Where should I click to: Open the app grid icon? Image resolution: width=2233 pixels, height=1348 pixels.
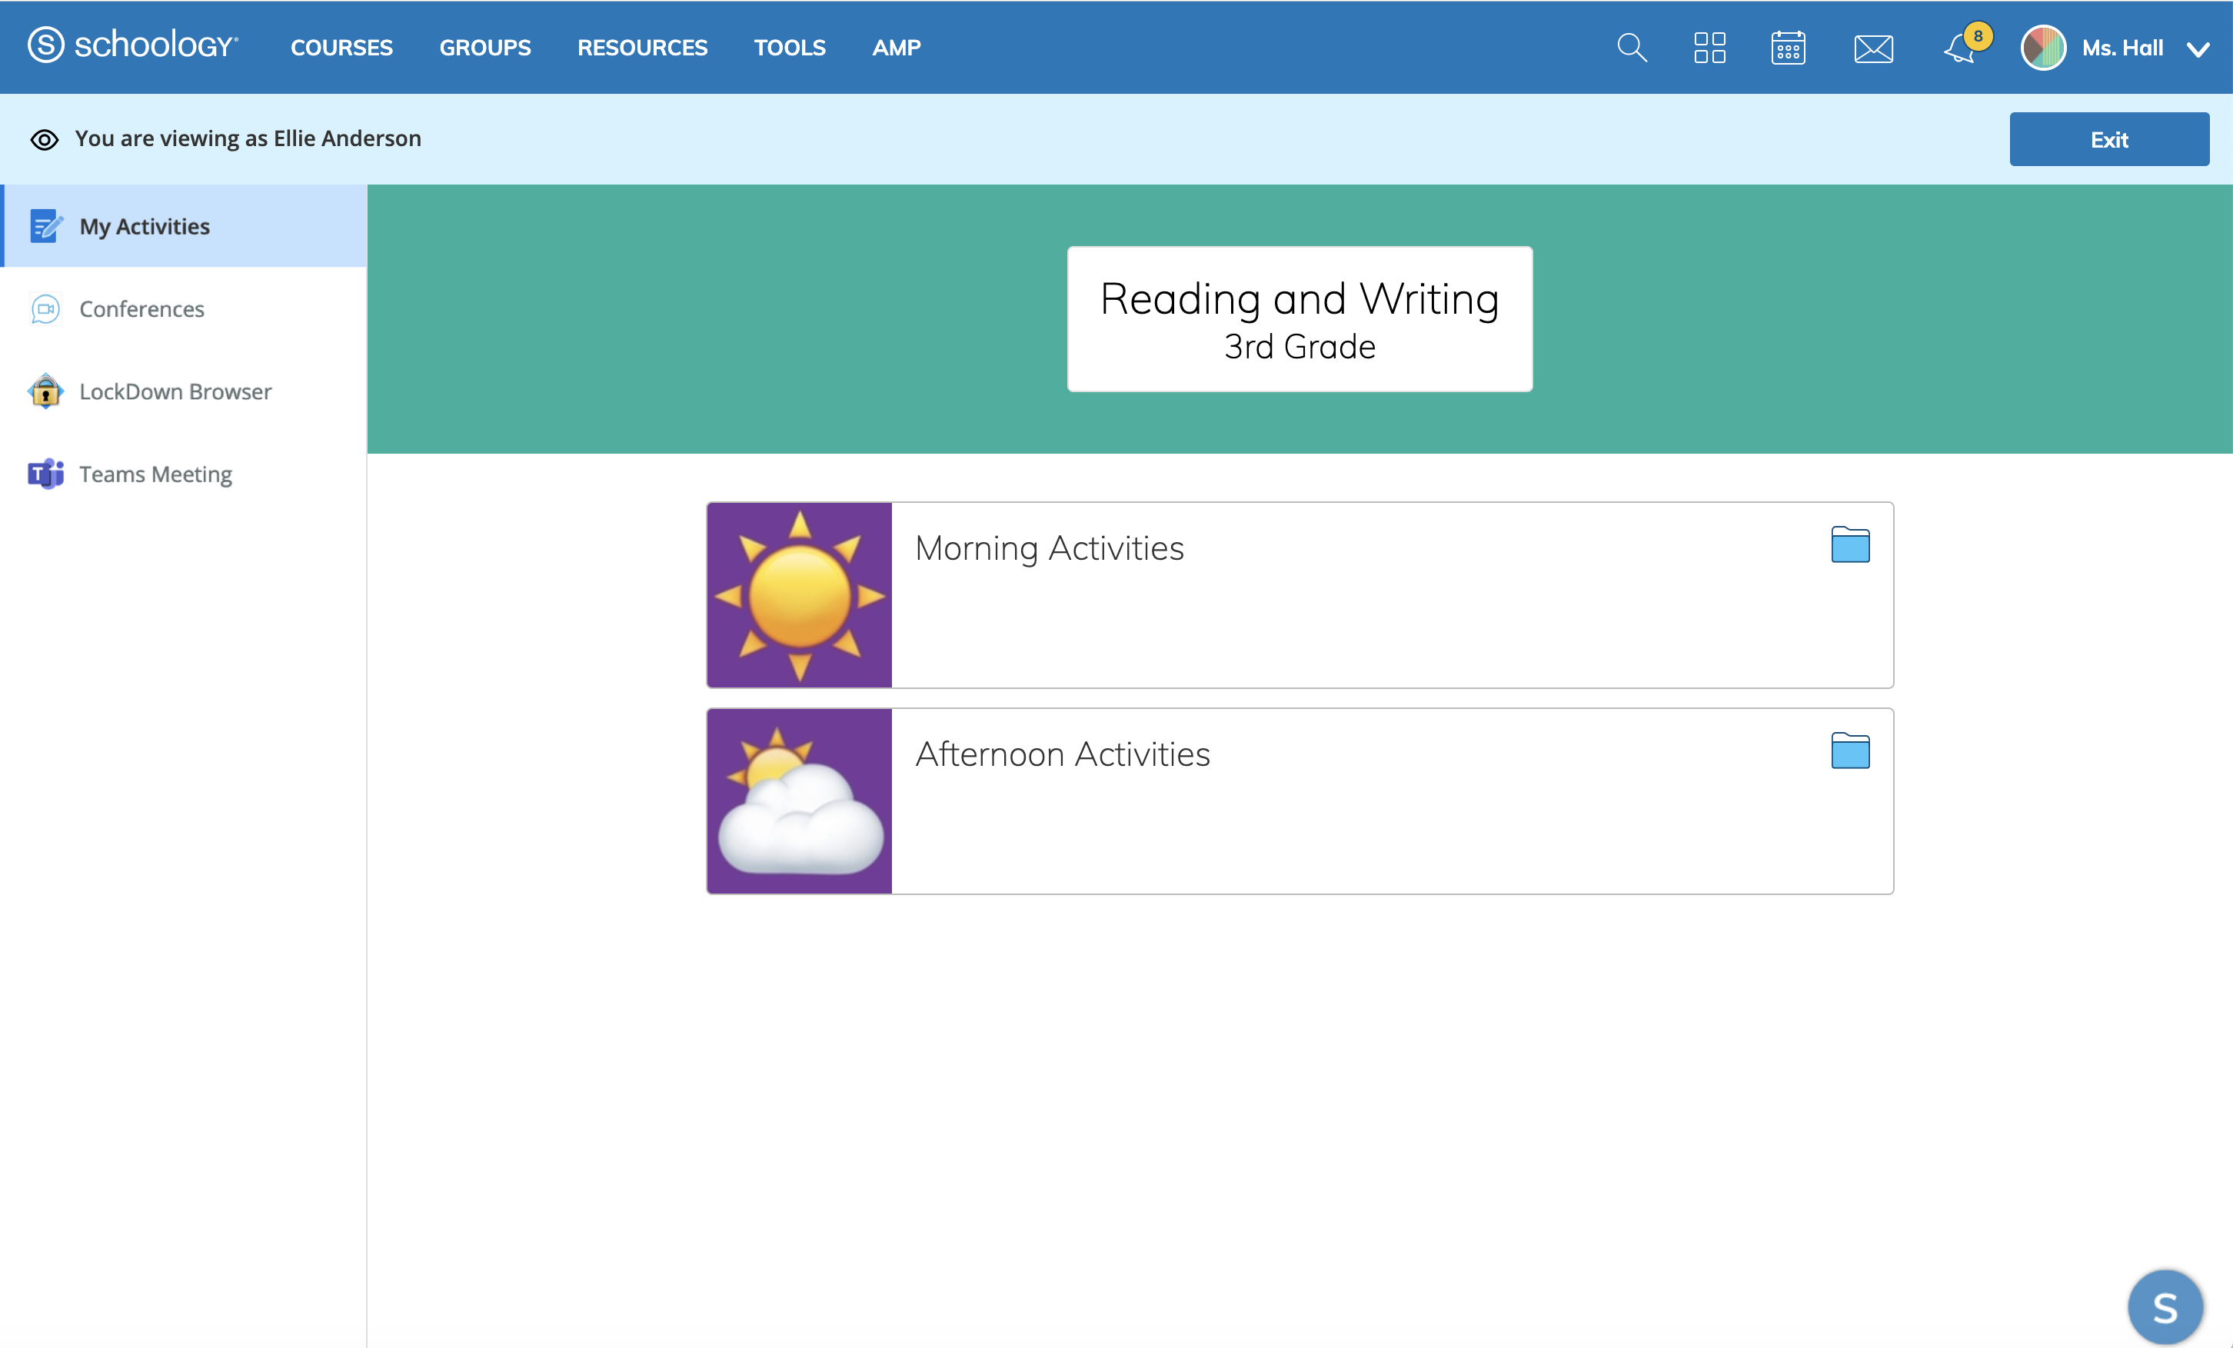(x=1709, y=47)
